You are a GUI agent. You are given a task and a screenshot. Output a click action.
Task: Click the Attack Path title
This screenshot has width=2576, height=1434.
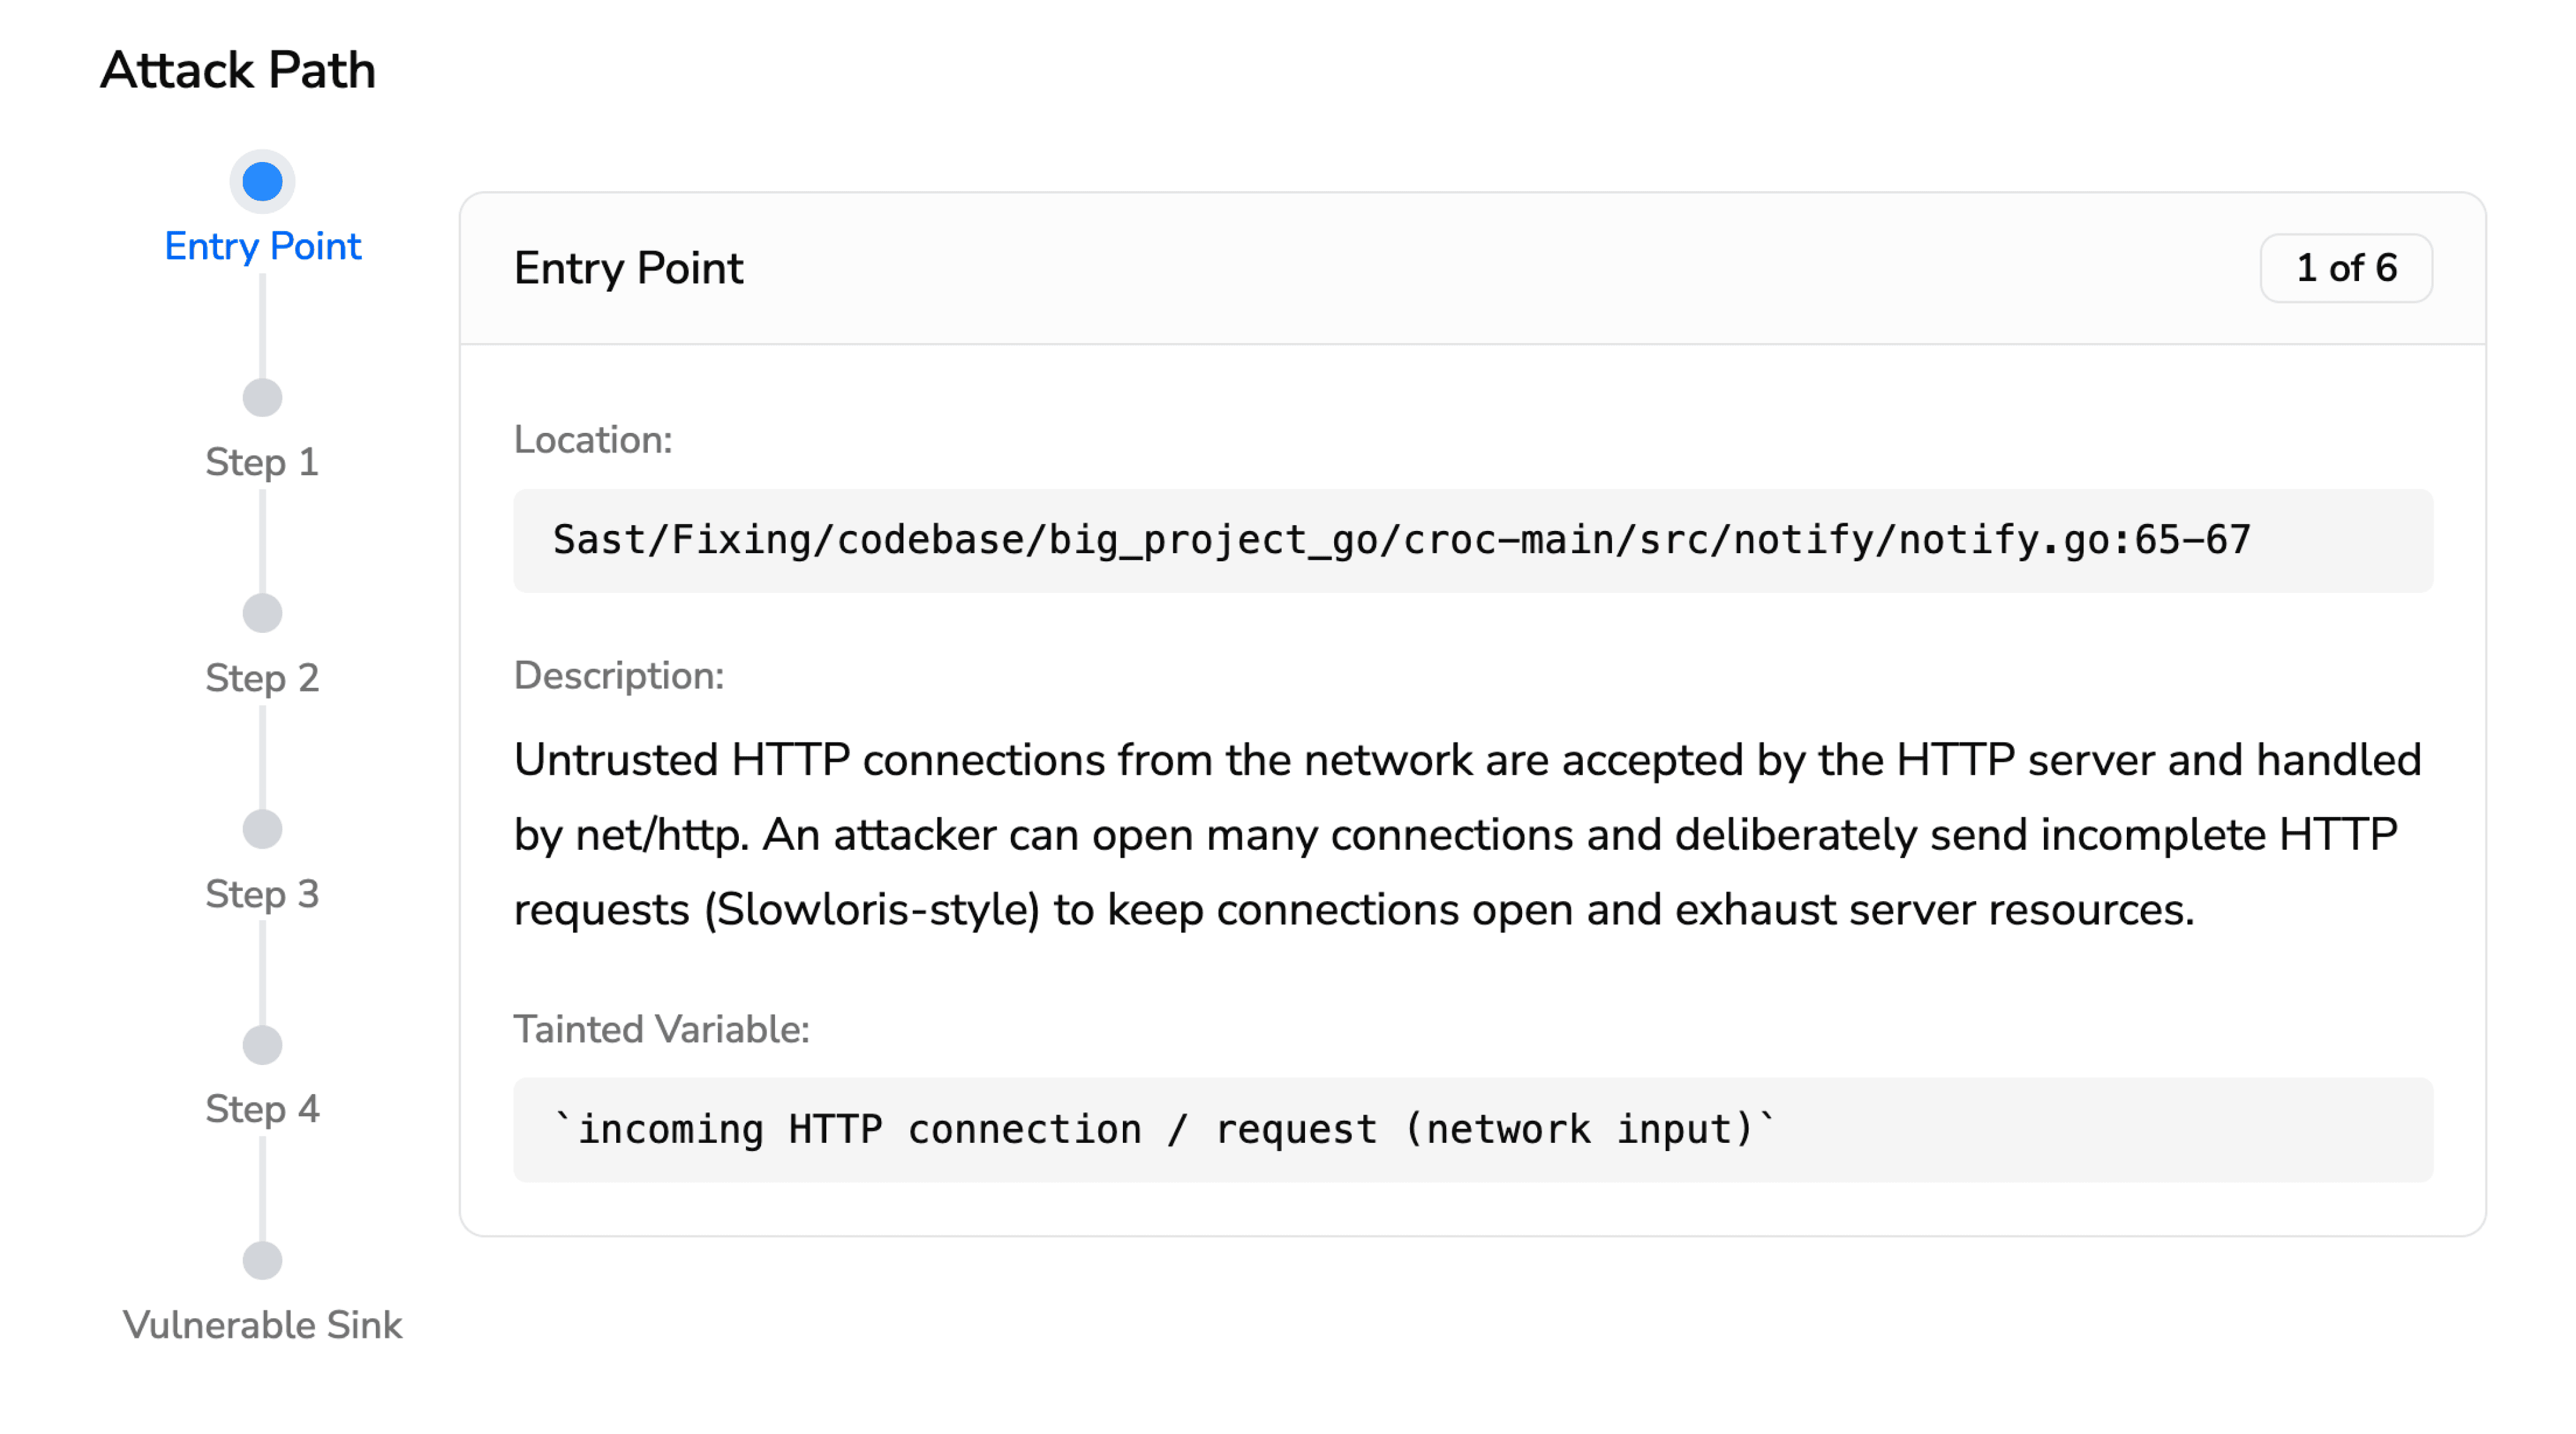click(x=238, y=70)
